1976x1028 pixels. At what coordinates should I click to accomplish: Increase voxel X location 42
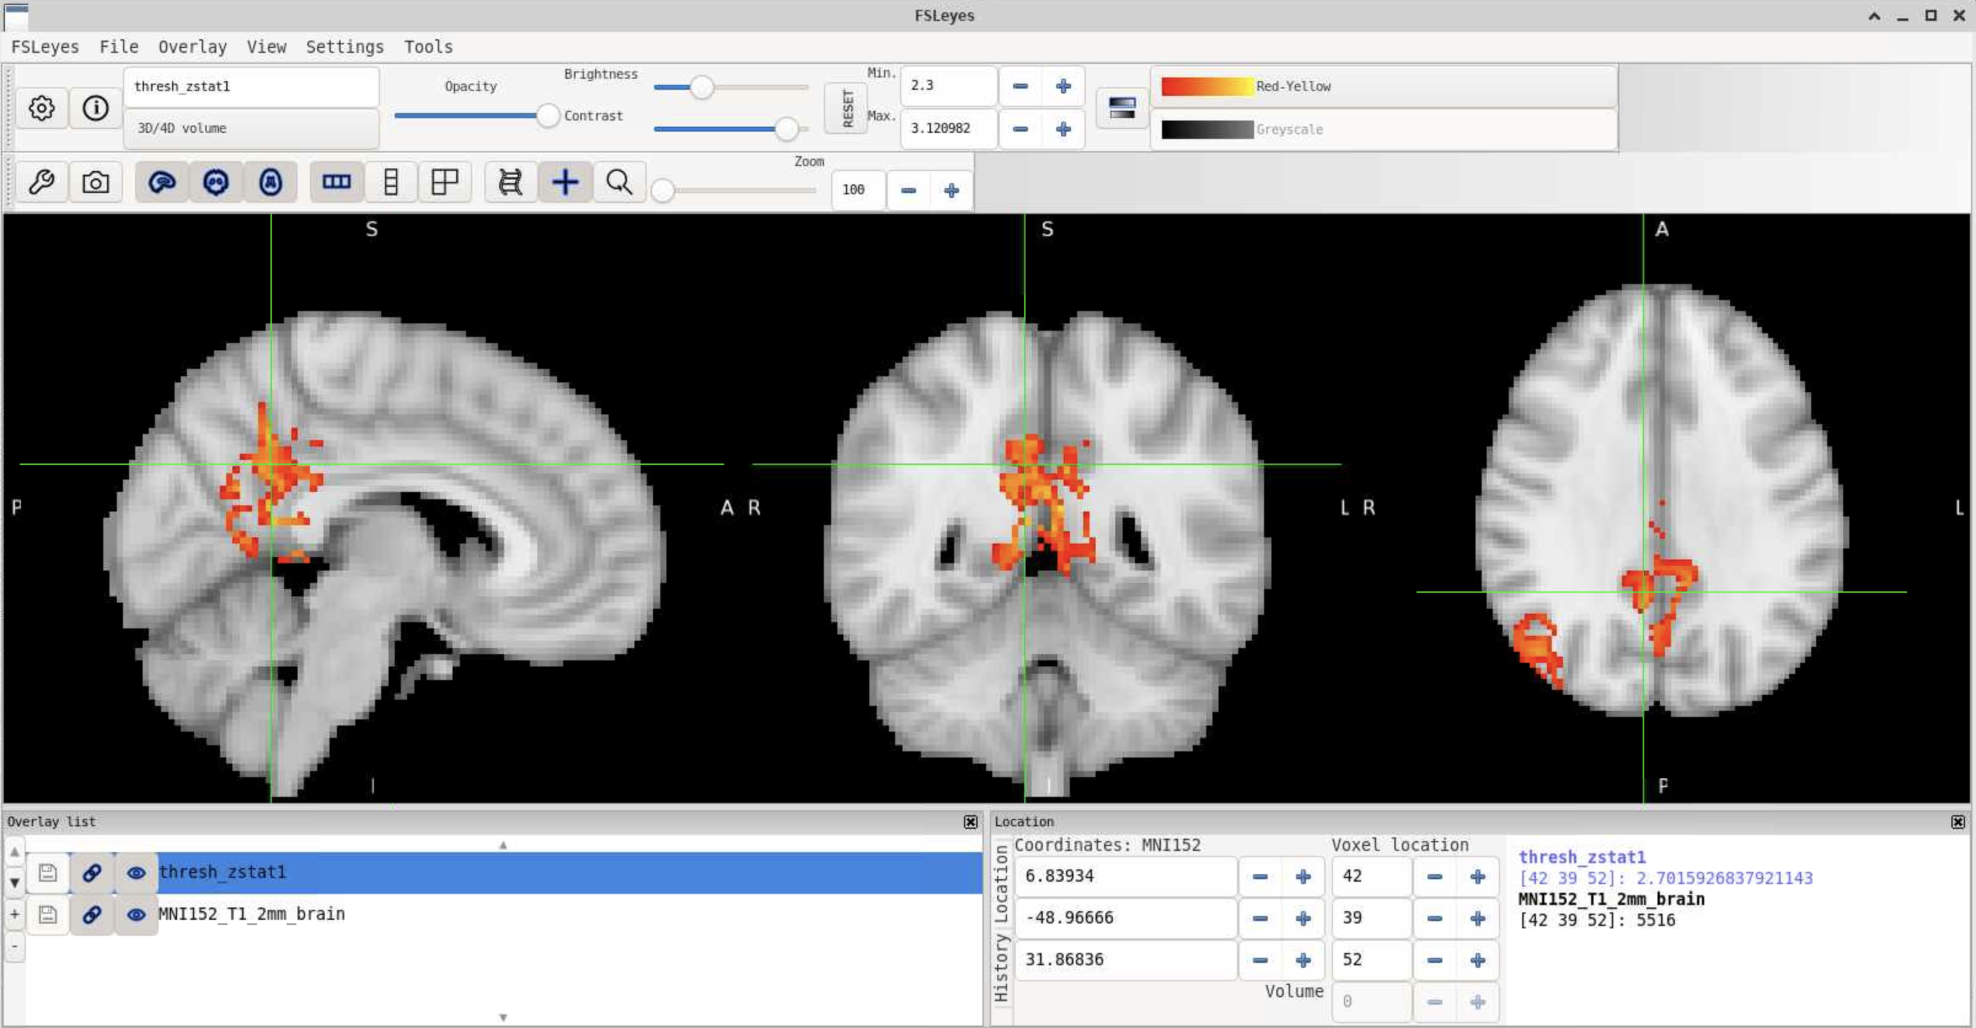1477,877
